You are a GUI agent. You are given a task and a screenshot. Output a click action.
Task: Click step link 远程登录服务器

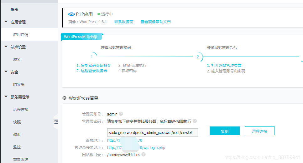click(x=92, y=71)
